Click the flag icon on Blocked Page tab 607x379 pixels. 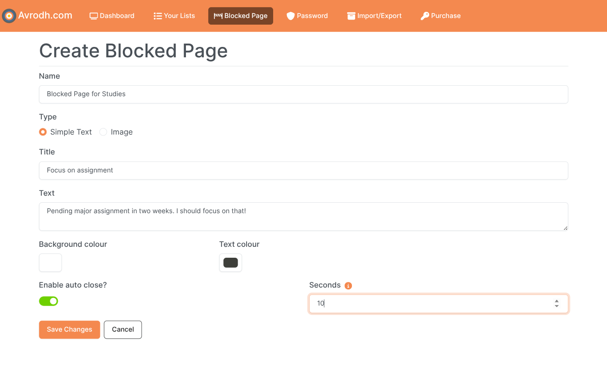(x=218, y=16)
